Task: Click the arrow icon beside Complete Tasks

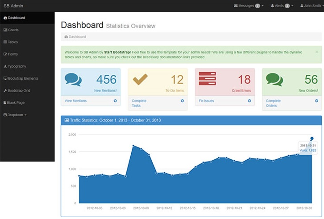Action: (x=182, y=101)
